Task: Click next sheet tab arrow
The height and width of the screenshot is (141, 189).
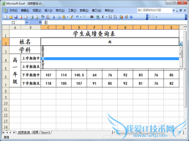Action: tap(11, 132)
